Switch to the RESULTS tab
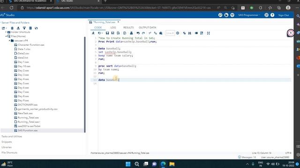The image size is (300, 168). tap(128, 28)
